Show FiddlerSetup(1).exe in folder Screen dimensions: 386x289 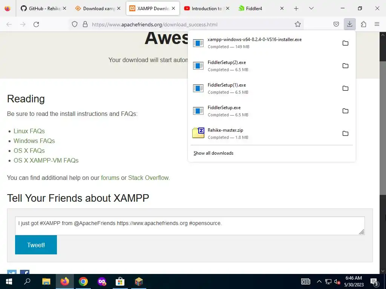tap(345, 88)
